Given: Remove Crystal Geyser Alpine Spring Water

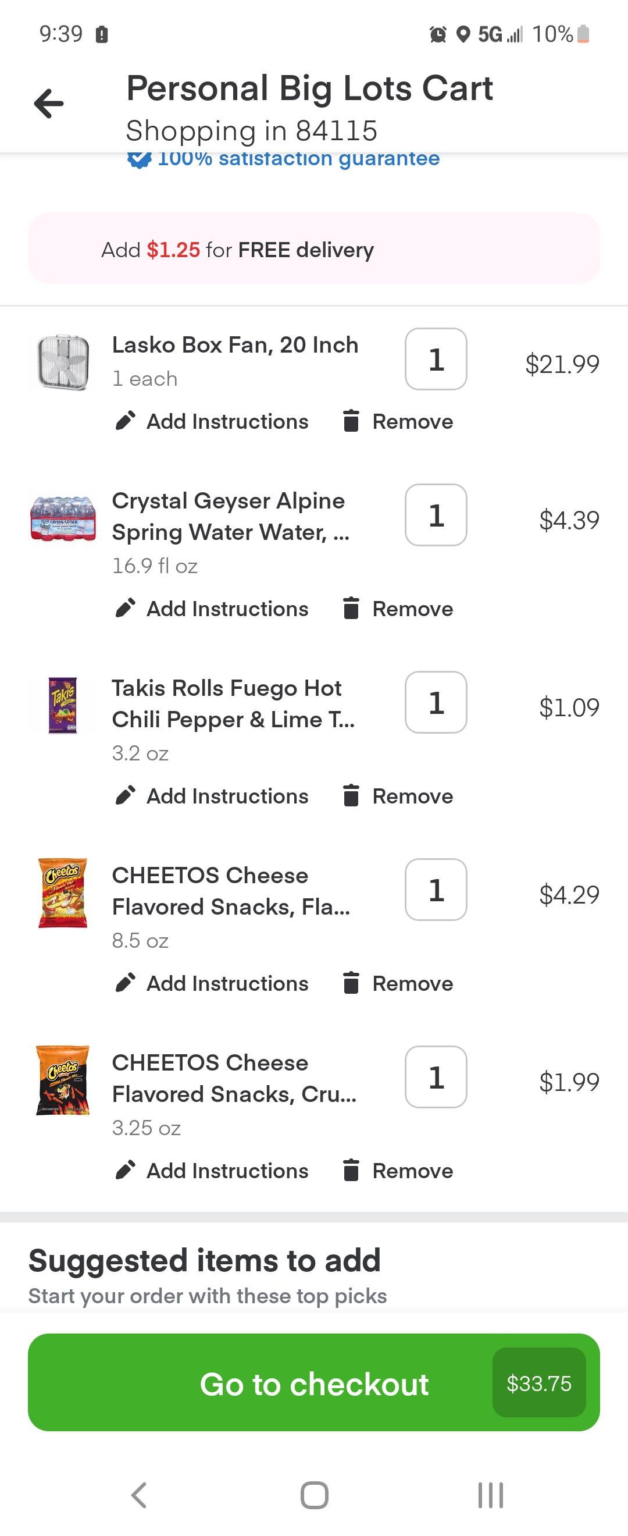Looking at the screenshot, I should (x=412, y=608).
